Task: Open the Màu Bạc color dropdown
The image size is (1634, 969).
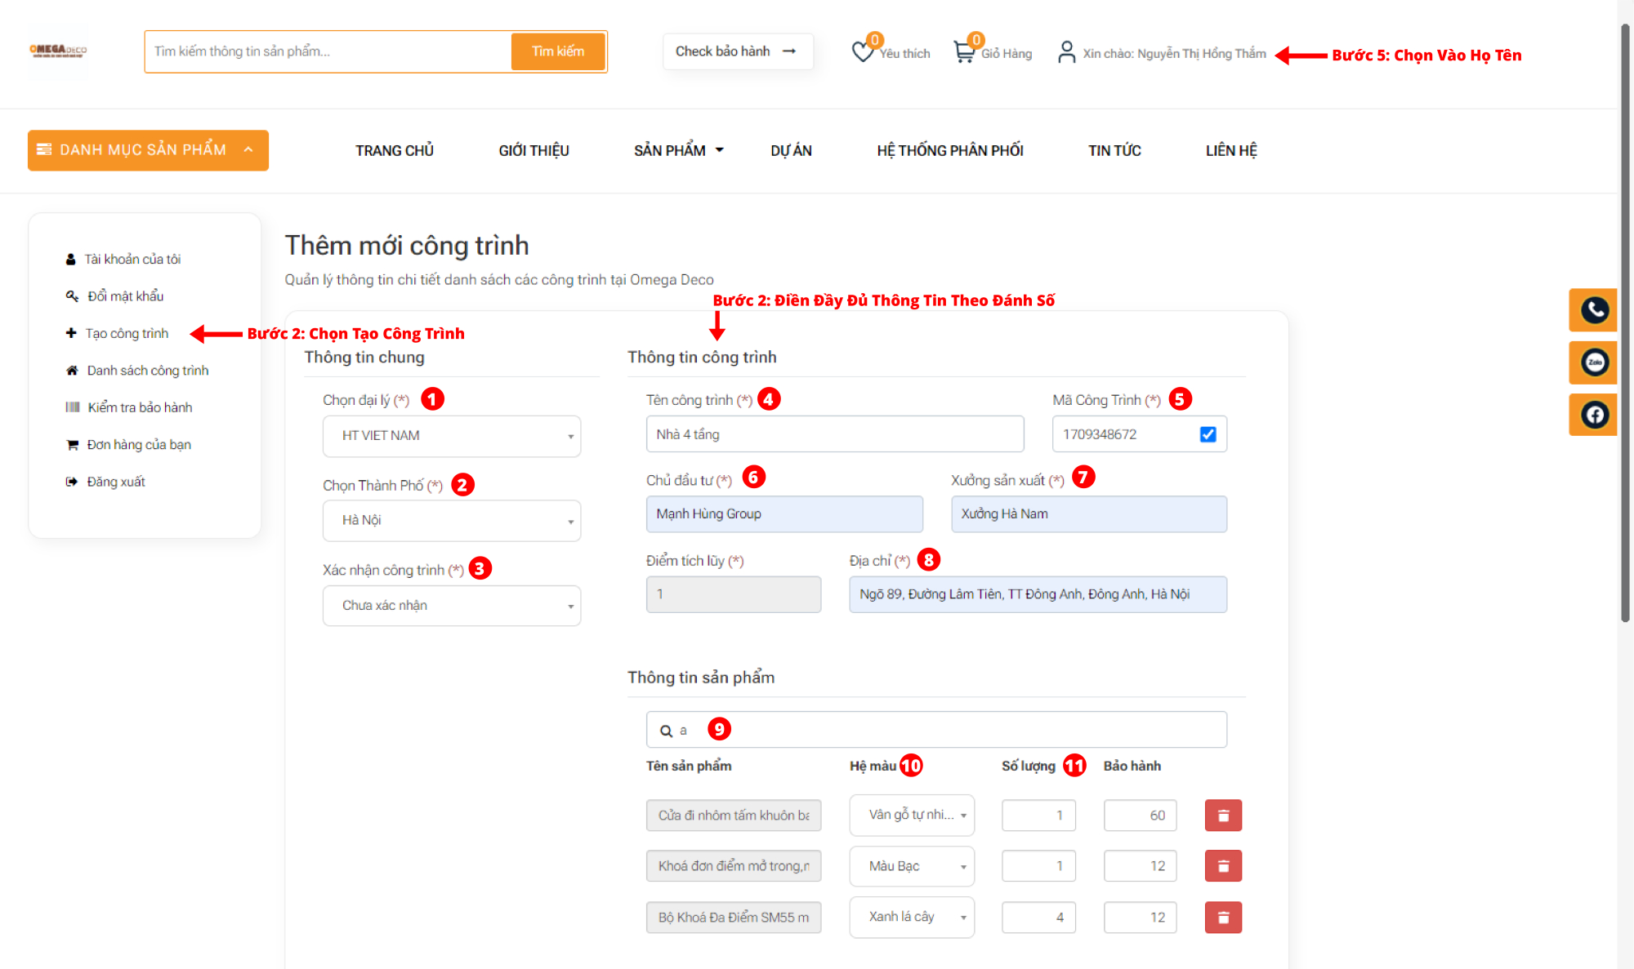Action: [x=912, y=866]
